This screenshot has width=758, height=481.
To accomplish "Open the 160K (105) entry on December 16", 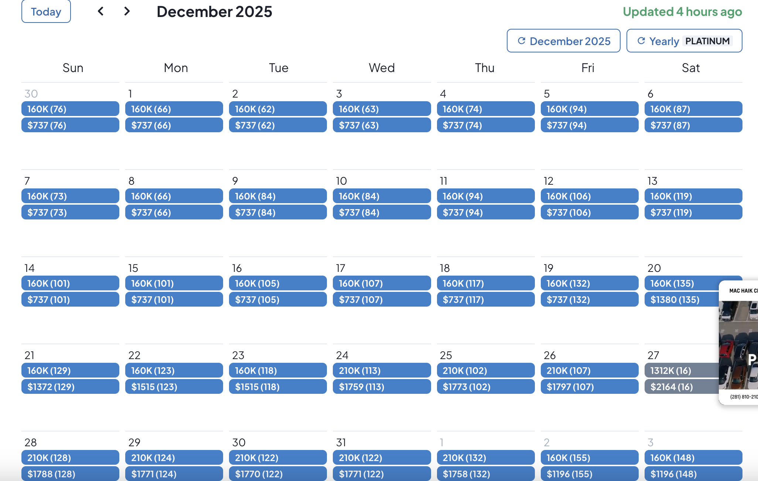I will 278,283.
